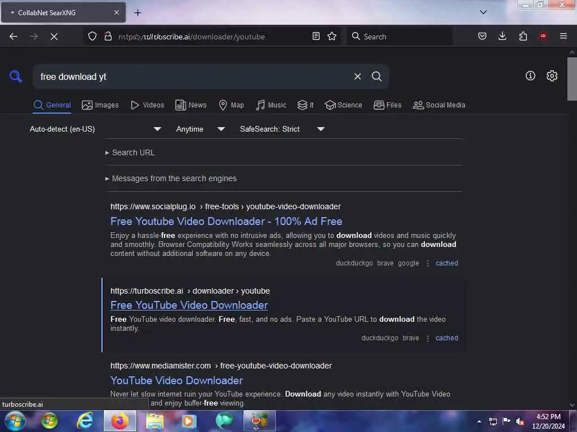Switch to Social Media category

coord(439,105)
